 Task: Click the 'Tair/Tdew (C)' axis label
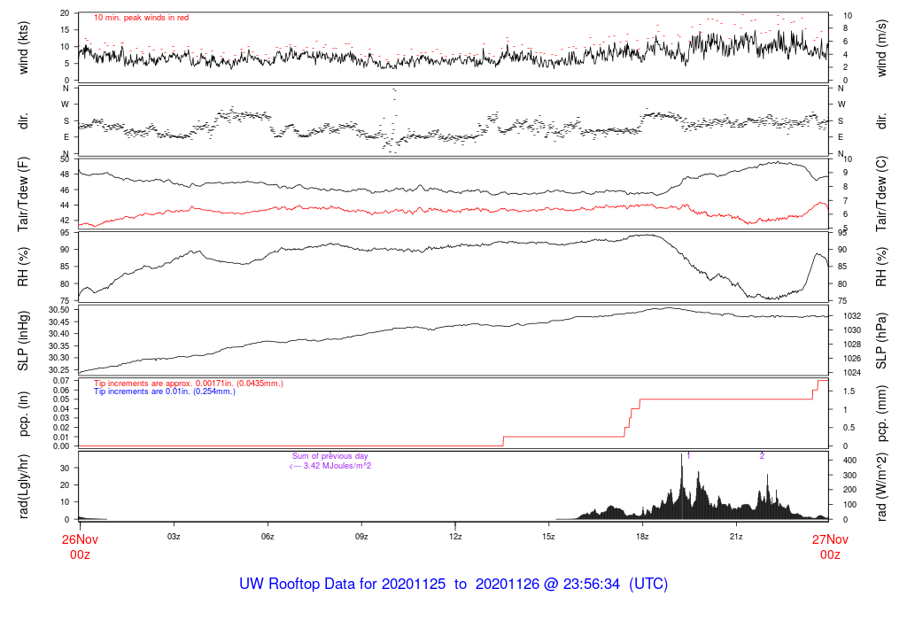pos(881,194)
